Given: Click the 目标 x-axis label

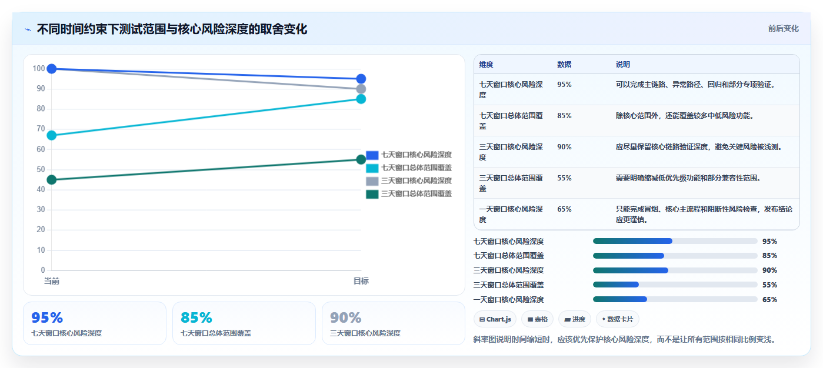Looking at the screenshot, I should (x=361, y=282).
